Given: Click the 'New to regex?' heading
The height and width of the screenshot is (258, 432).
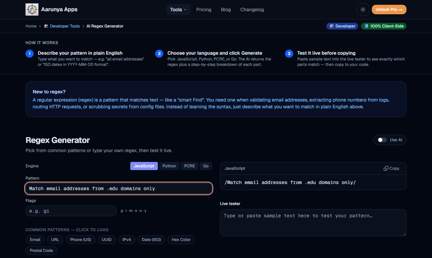Looking at the screenshot, I should (x=49, y=92).
